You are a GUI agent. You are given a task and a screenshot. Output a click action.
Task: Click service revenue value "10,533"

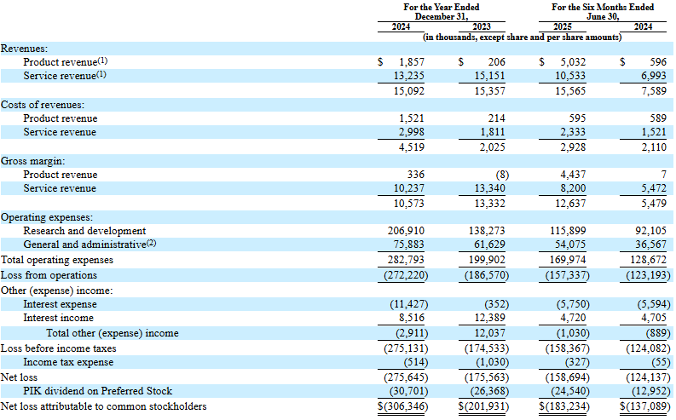coord(570,76)
